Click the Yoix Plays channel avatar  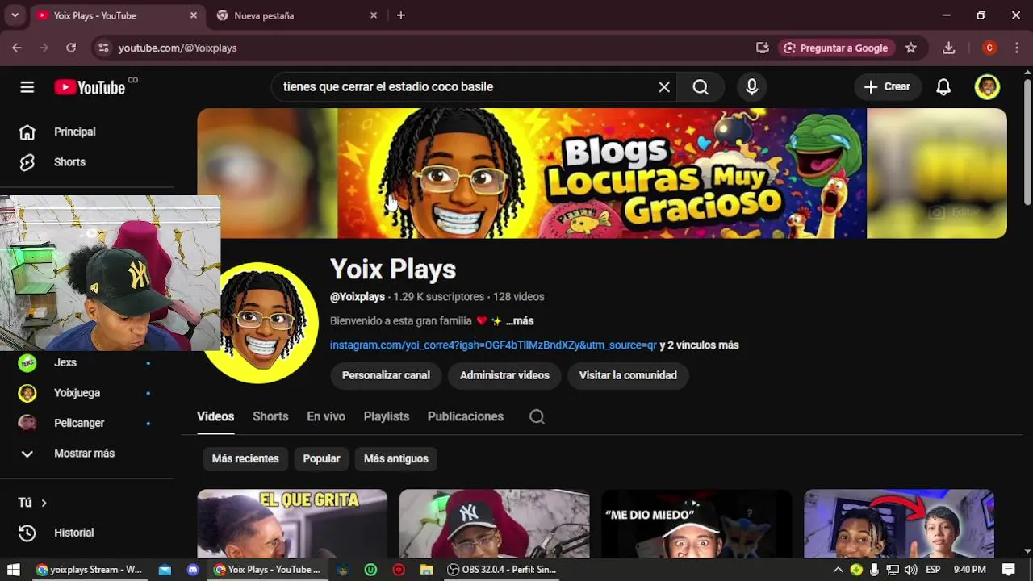point(264,323)
